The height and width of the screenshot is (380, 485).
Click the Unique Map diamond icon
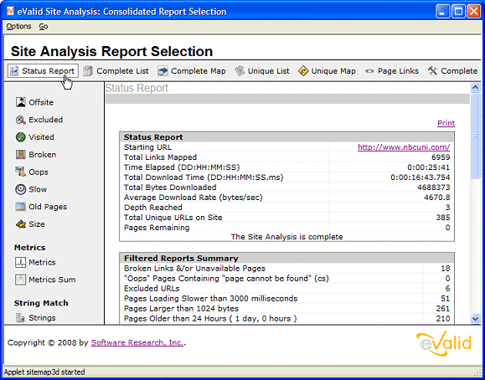303,71
